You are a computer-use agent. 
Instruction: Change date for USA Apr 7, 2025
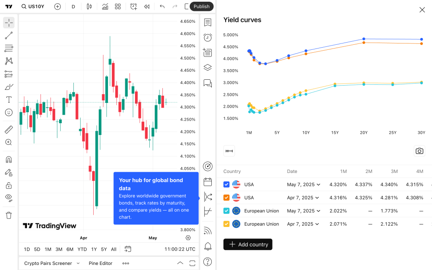[x=303, y=198]
